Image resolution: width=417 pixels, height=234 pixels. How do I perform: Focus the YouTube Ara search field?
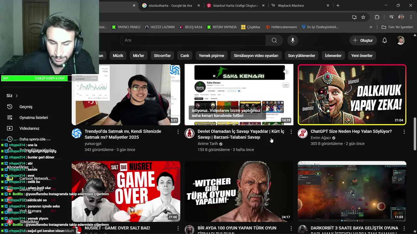click(x=193, y=40)
